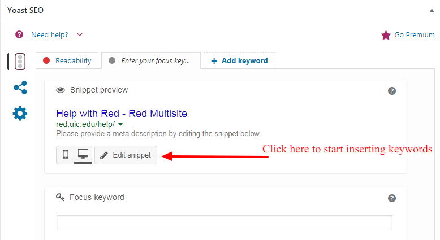Open help for Focus keyword section
This screenshot has height=240, width=440.
(392, 198)
